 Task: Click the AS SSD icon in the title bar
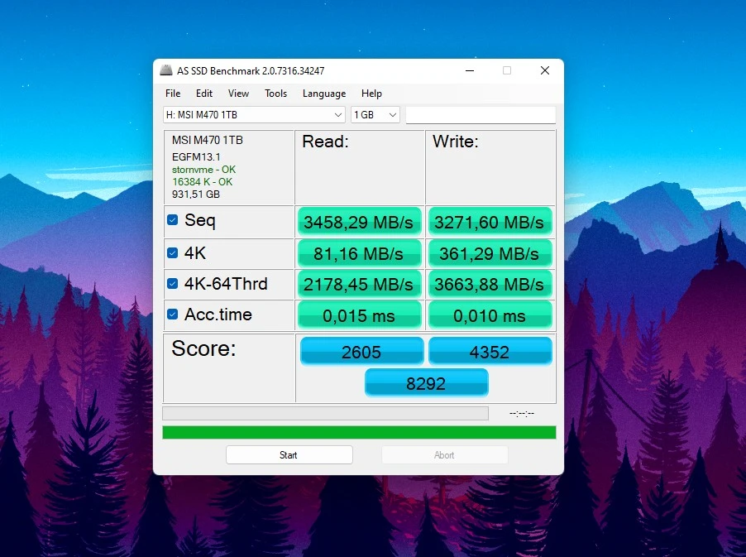(x=166, y=70)
